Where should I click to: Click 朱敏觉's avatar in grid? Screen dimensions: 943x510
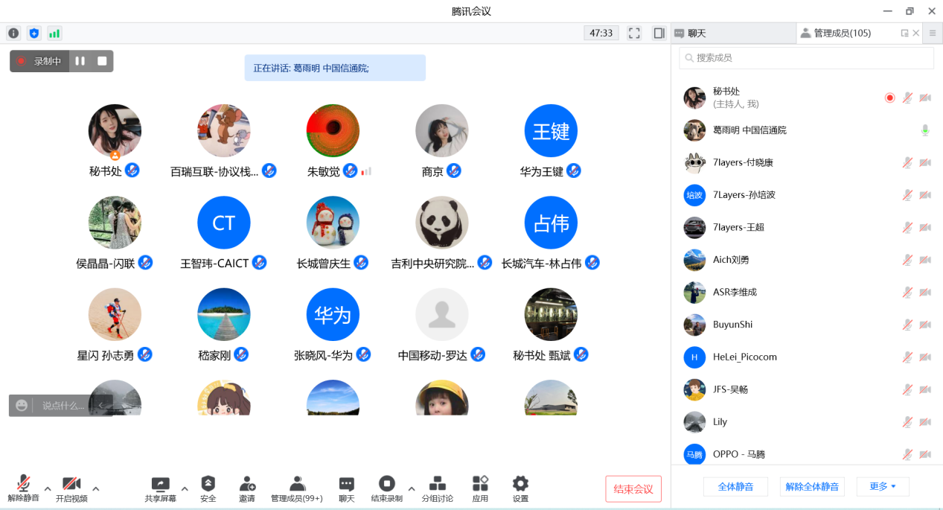point(333,130)
